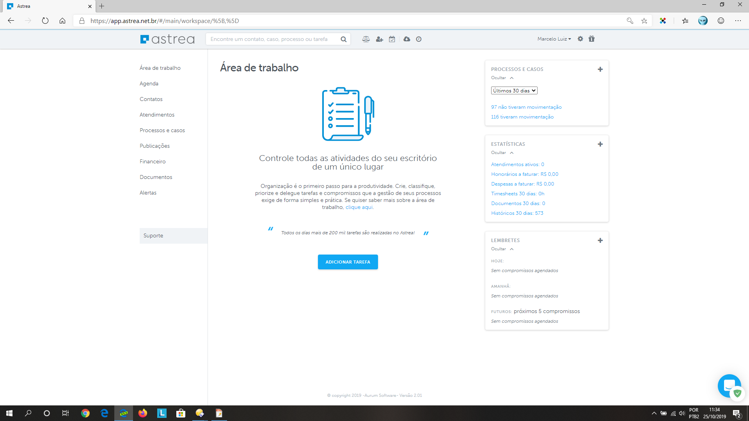Viewport: 749px width, 421px height.
Task: Click the search magnifier icon
Action: (x=343, y=39)
